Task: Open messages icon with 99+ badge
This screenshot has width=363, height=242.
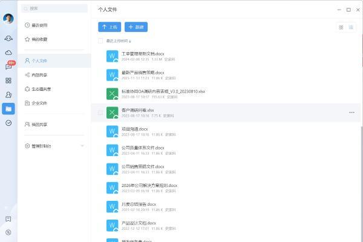Action: point(9,67)
